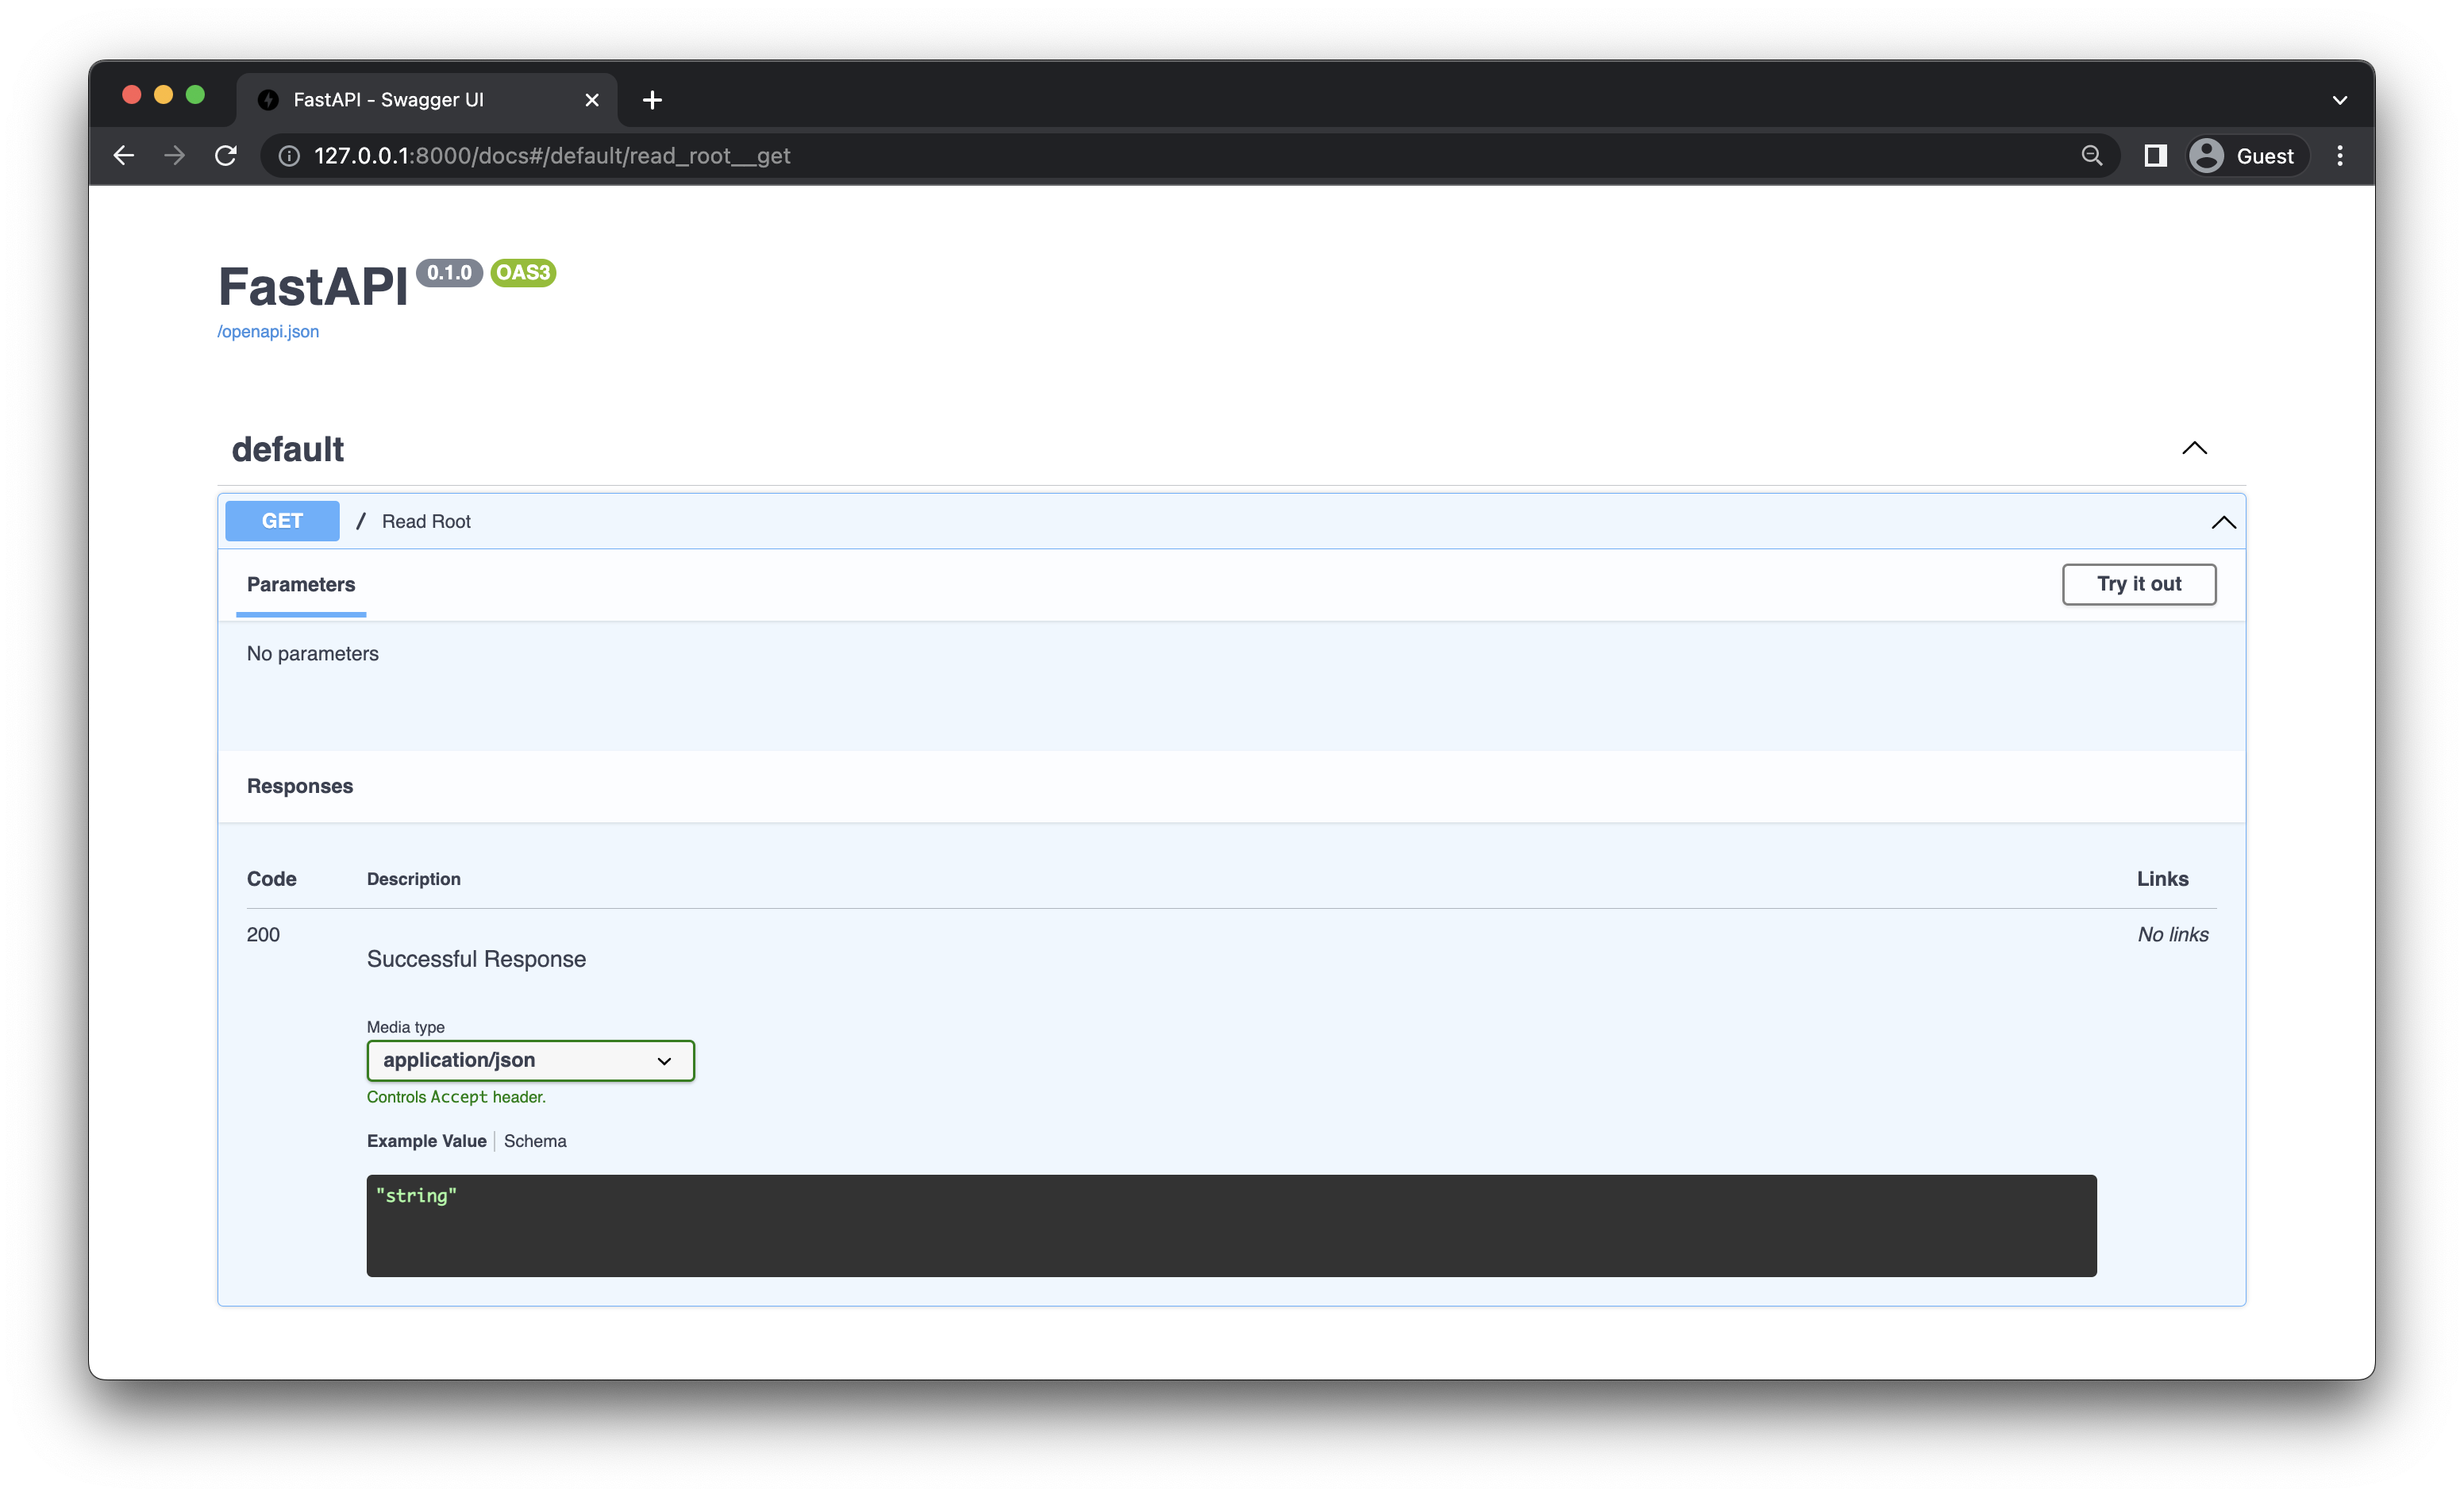Switch to the Schema tab
Screen dimensions: 2464x1497
(x=535, y=1141)
